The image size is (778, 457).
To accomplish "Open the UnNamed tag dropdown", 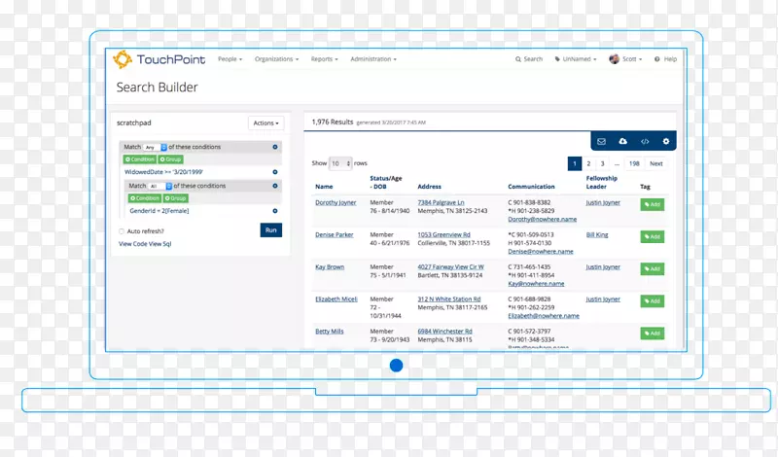I will (575, 59).
